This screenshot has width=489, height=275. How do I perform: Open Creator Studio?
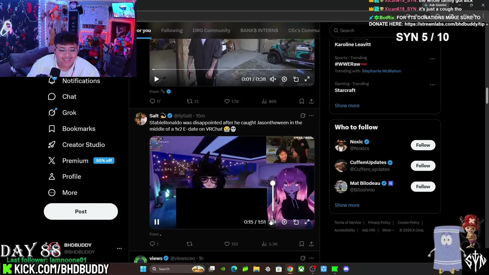click(x=76, y=145)
